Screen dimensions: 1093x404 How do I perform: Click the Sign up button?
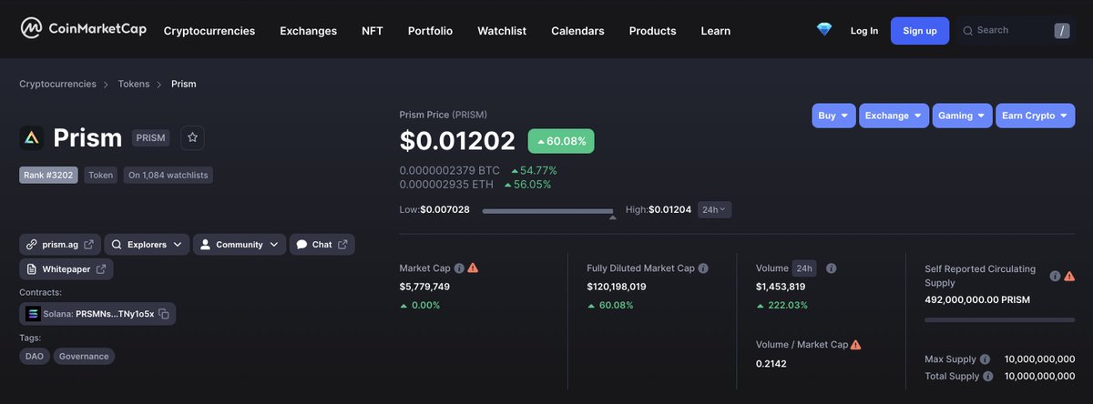pyautogui.click(x=919, y=31)
